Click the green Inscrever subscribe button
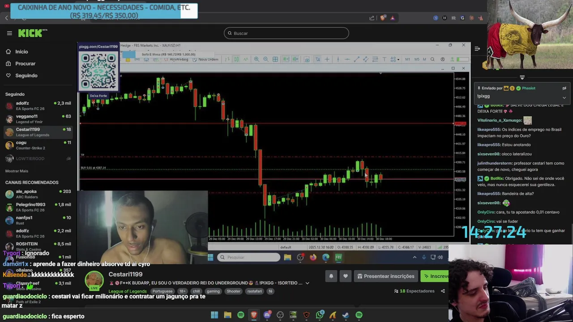The image size is (573, 322). (435, 276)
